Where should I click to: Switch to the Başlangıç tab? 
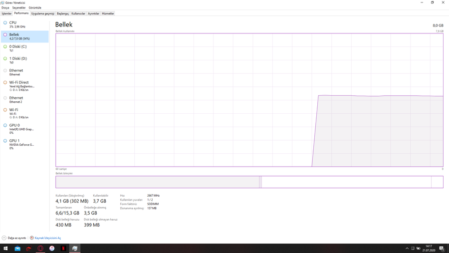(x=63, y=13)
